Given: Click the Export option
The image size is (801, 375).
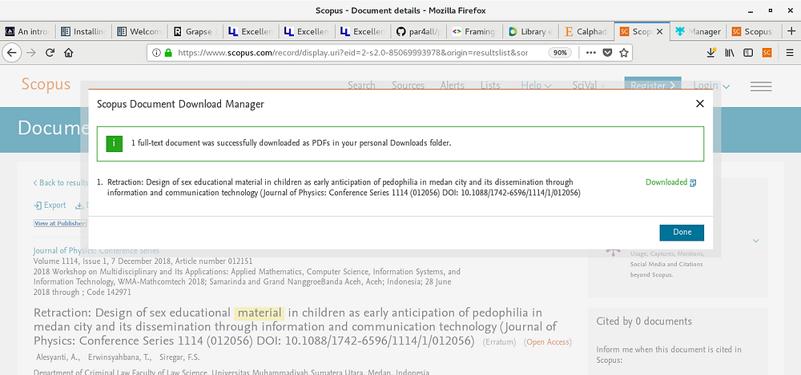Looking at the screenshot, I should coord(50,205).
